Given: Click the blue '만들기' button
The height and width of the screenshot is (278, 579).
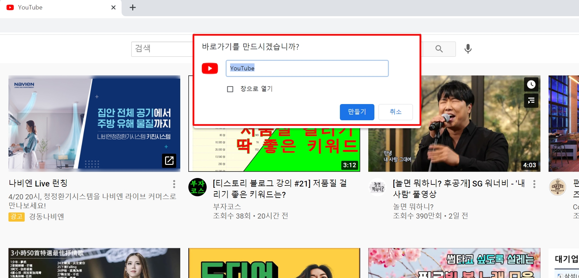Looking at the screenshot, I should click(357, 112).
